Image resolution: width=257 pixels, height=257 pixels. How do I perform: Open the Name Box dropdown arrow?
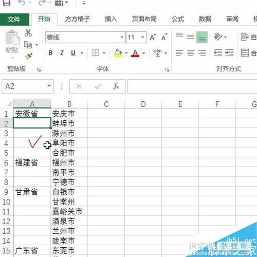point(49,86)
